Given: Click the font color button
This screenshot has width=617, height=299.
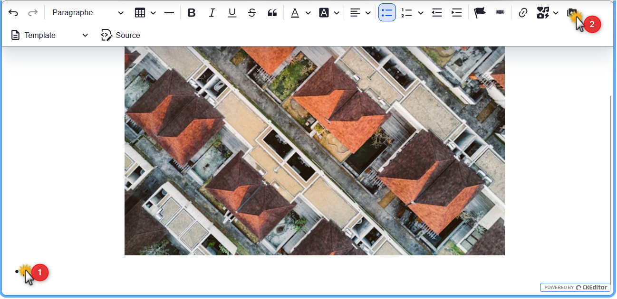Looking at the screenshot, I should point(295,13).
